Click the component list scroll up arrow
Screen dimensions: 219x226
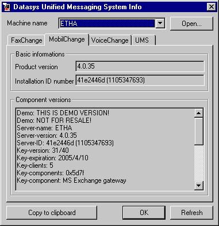point(198,113)
